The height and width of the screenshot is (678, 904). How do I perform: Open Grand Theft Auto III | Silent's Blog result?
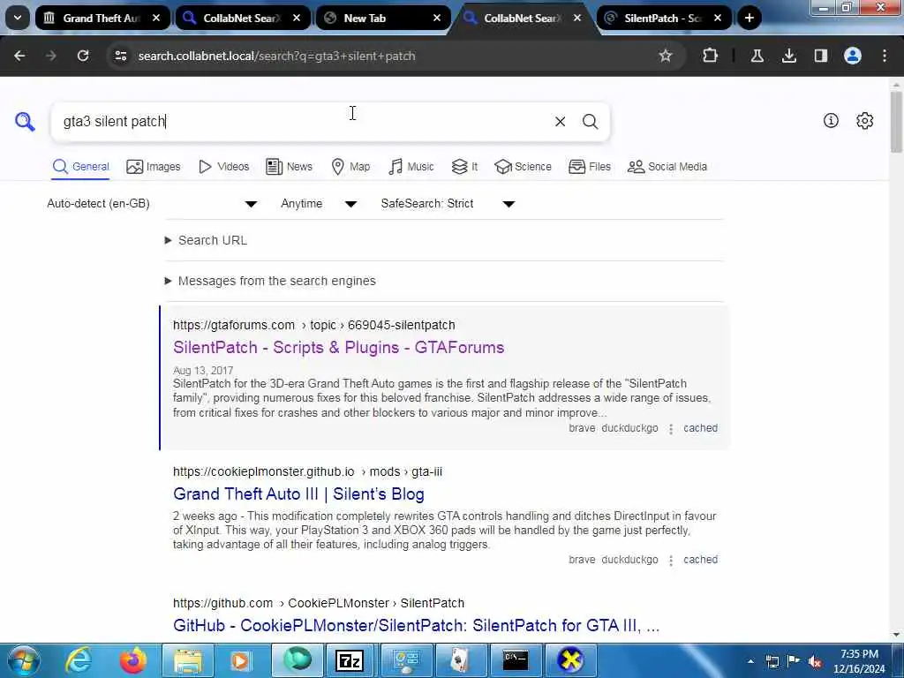pyautogui.click(x=298, y=494)
